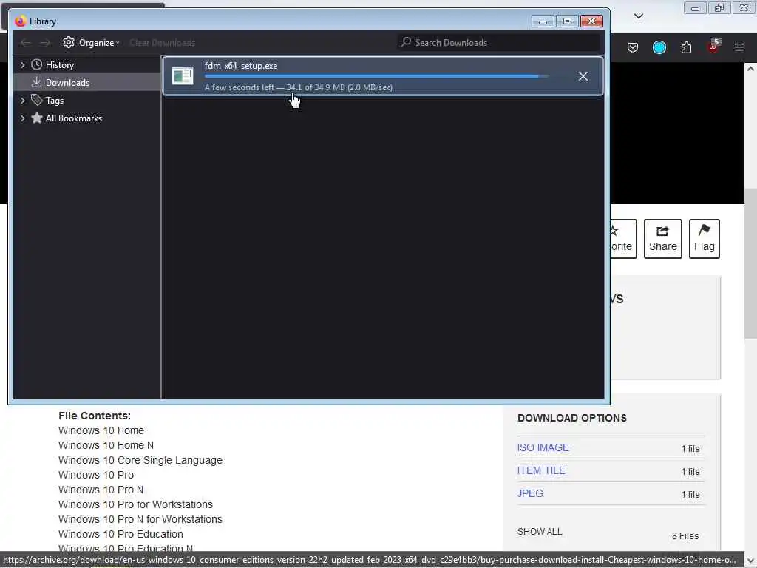757x568 pixels.
Task: Click the Tags label icon
Action: [37, 100]
